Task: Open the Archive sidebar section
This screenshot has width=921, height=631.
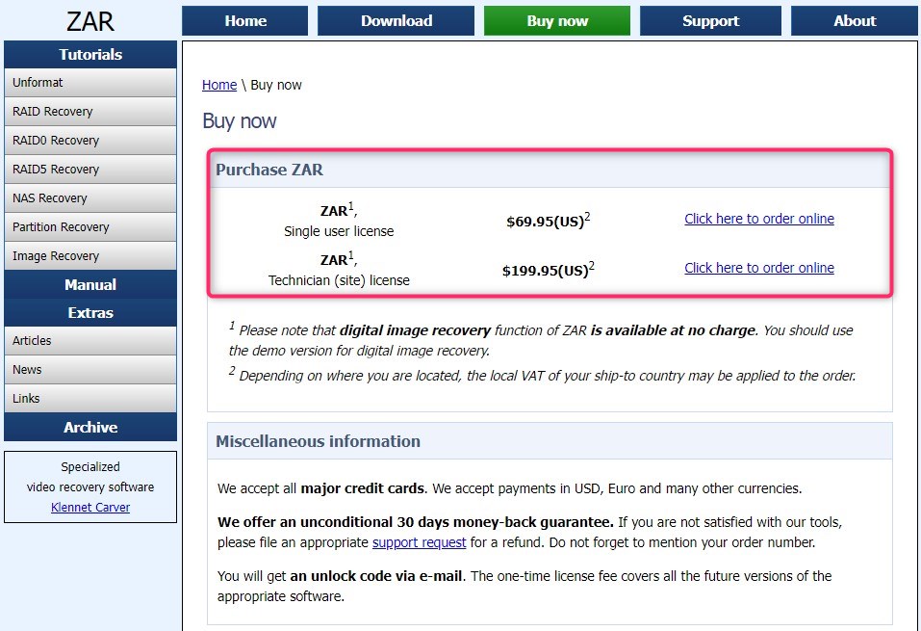Action: pos(90,427)
